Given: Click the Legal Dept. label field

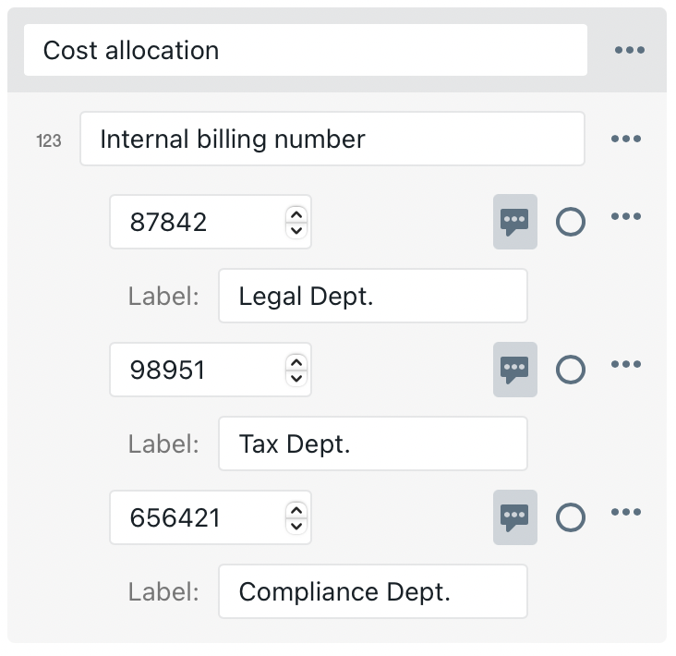Looking at the screenshot, I should 372,296.
